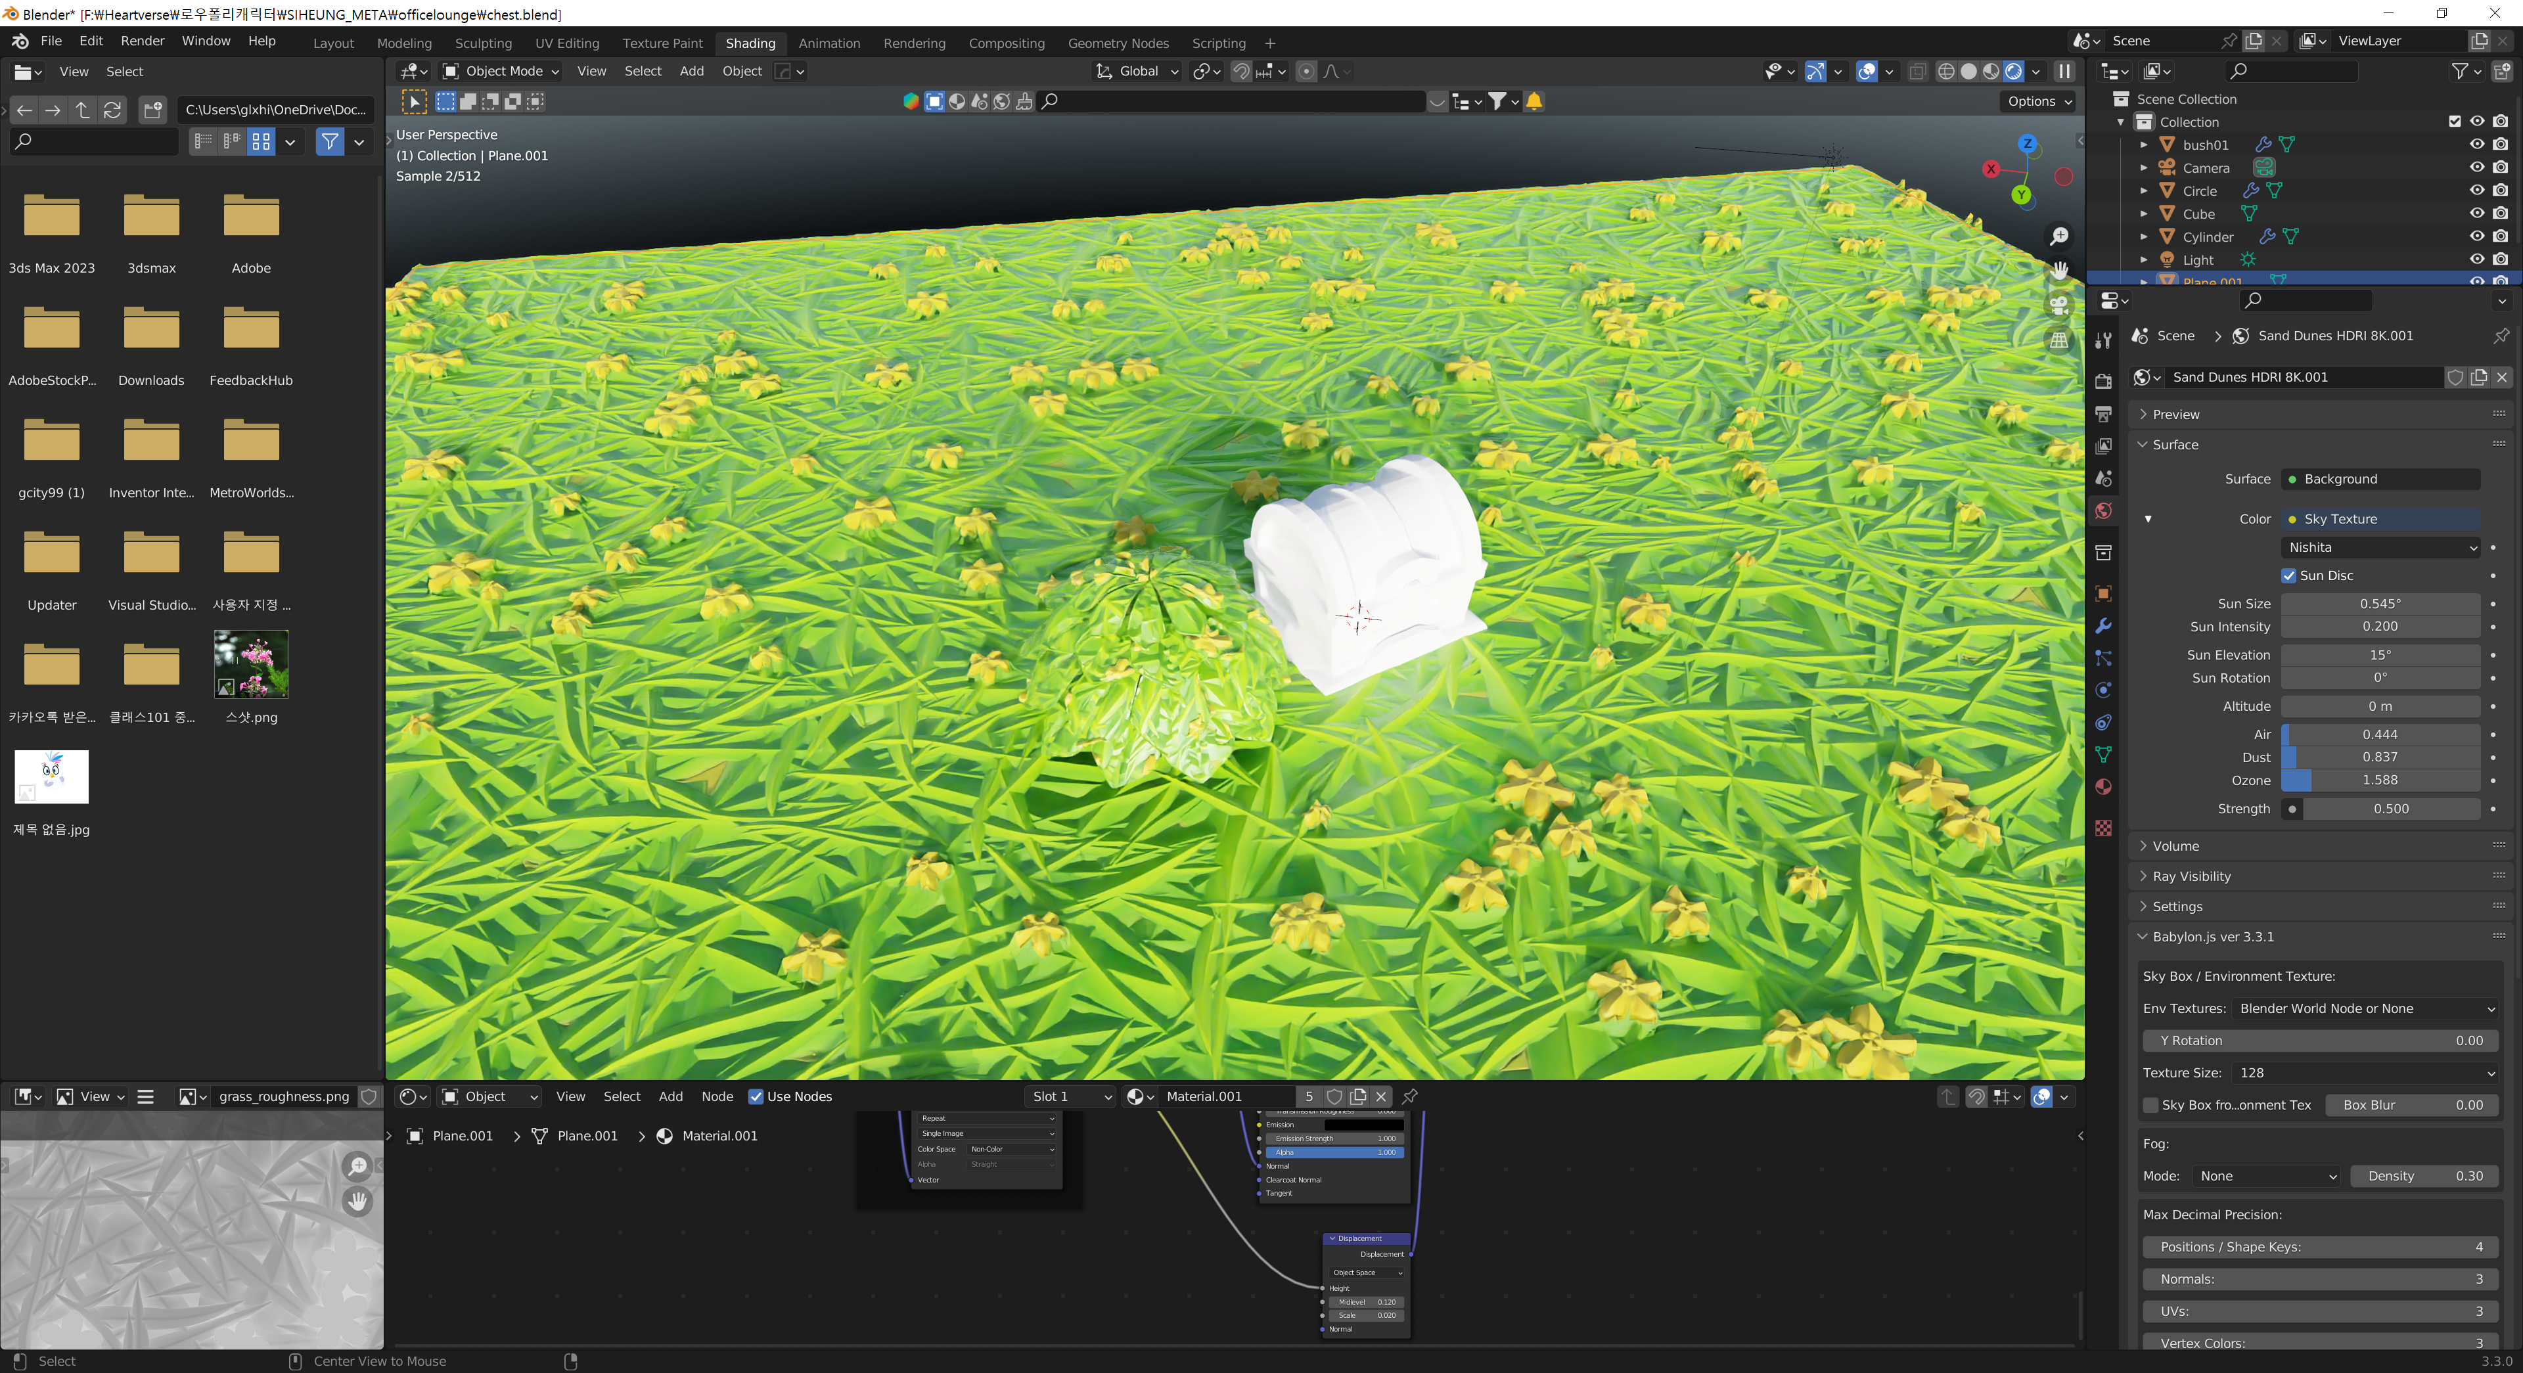The image size is (2523, 1373).
Task: Disable the Sun Disc checkbox
Action: pyautogui.click(x=2289, y=576)
